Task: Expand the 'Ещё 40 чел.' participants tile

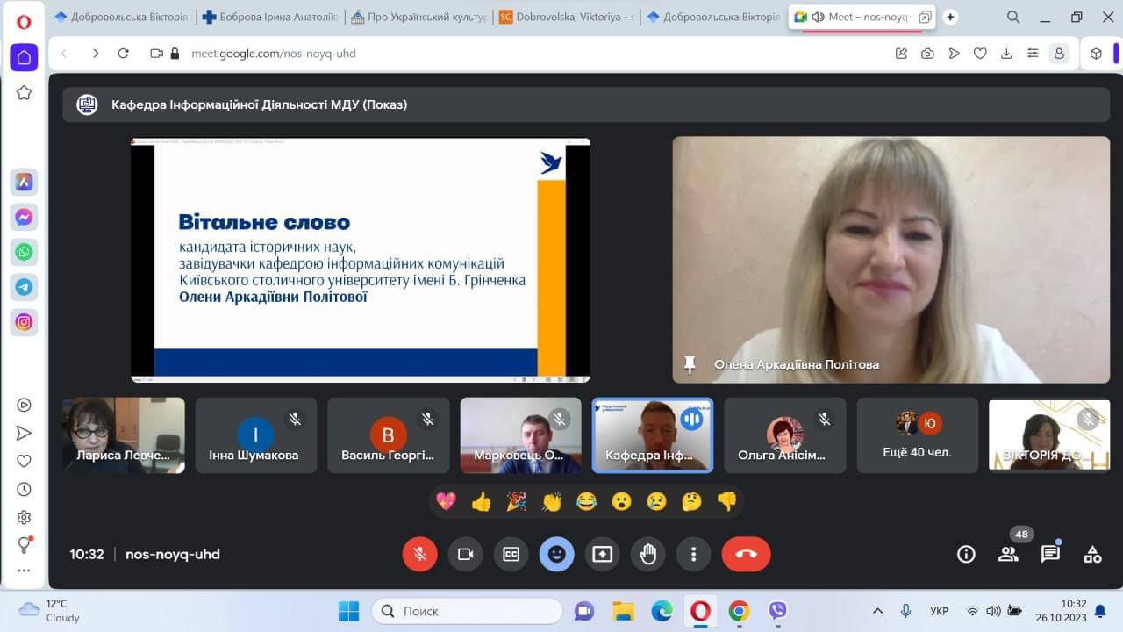Action: point(917,435)
